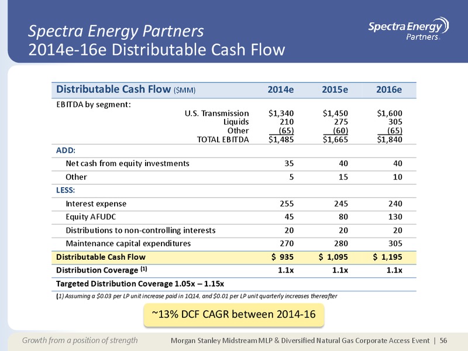This screenshot has height=351, width=468.
Task: Select total EBITDA 2015e value '$1,665'
Action: 335,139
